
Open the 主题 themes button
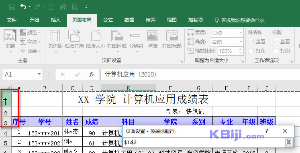pos(10,41)
